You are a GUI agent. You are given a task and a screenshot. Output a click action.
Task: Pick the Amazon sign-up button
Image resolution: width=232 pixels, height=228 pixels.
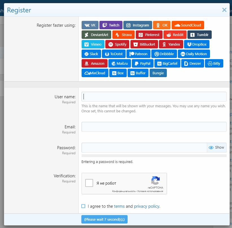[95, 64]
